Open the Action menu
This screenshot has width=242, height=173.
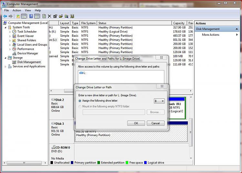(x=17, y=10)
